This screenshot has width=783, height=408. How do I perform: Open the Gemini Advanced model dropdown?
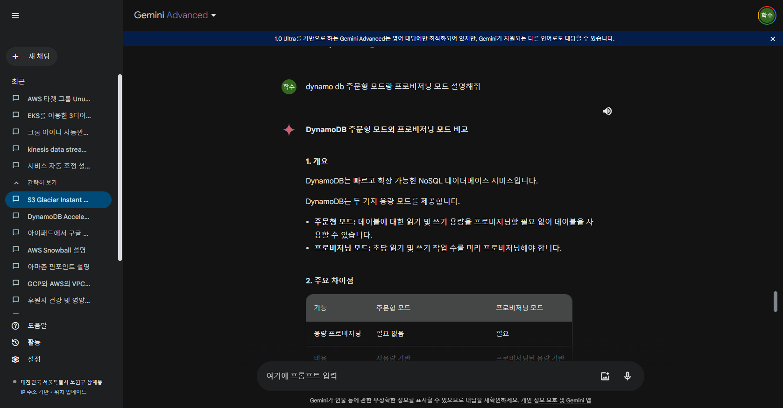(175, 15)
